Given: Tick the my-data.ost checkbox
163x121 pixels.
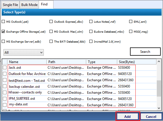Looking at the screenshot, I should click(x=5, y=105).
